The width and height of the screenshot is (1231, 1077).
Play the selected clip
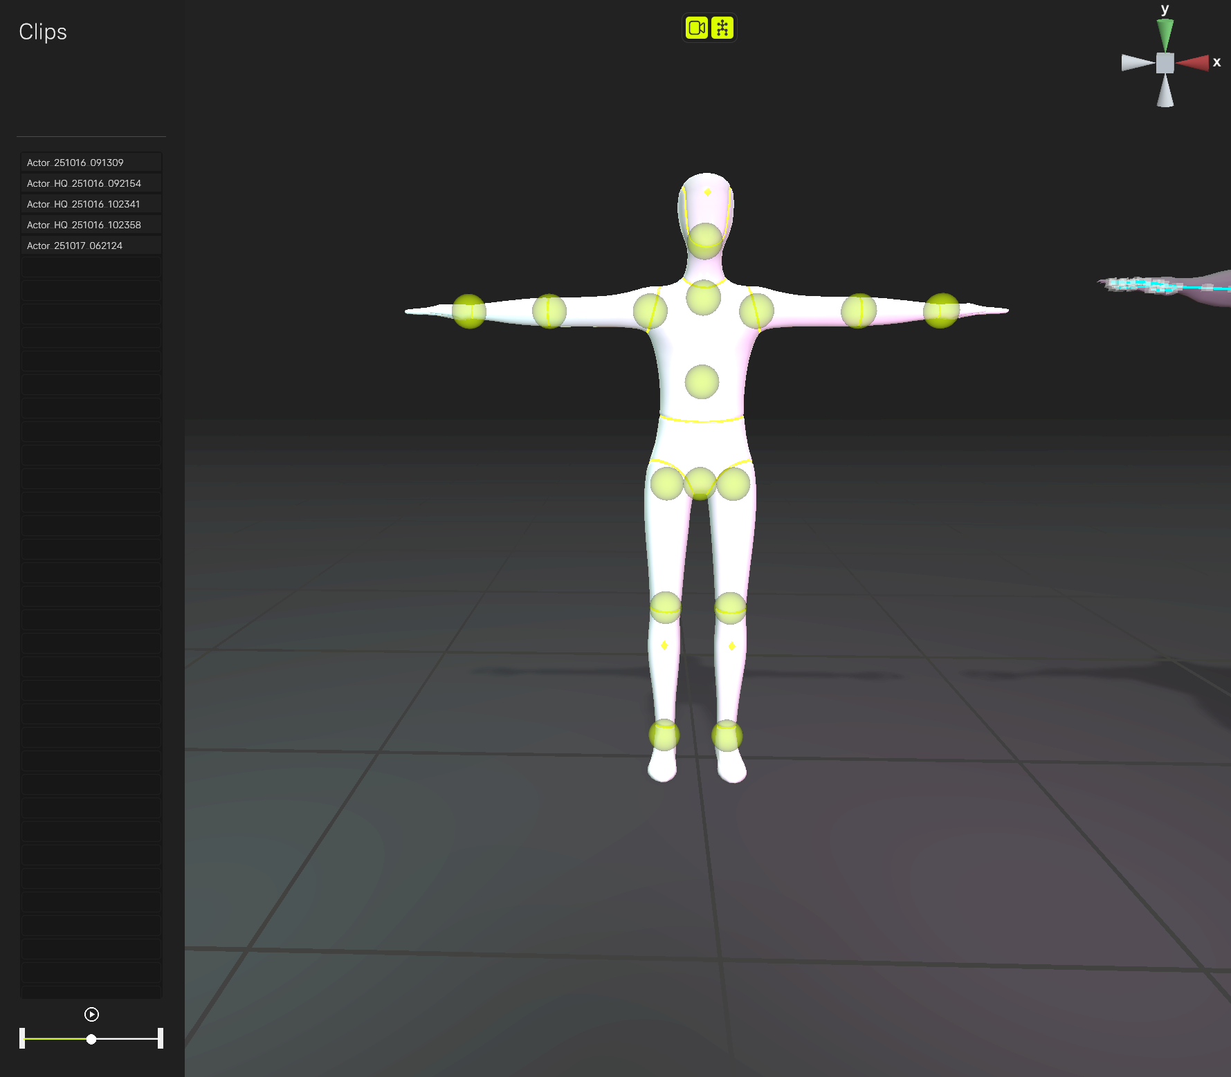[x=91, y=1014]
